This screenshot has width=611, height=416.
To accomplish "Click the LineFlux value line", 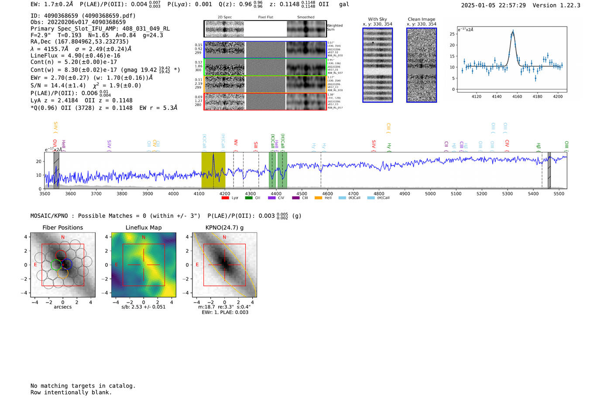I will (76, 56).
